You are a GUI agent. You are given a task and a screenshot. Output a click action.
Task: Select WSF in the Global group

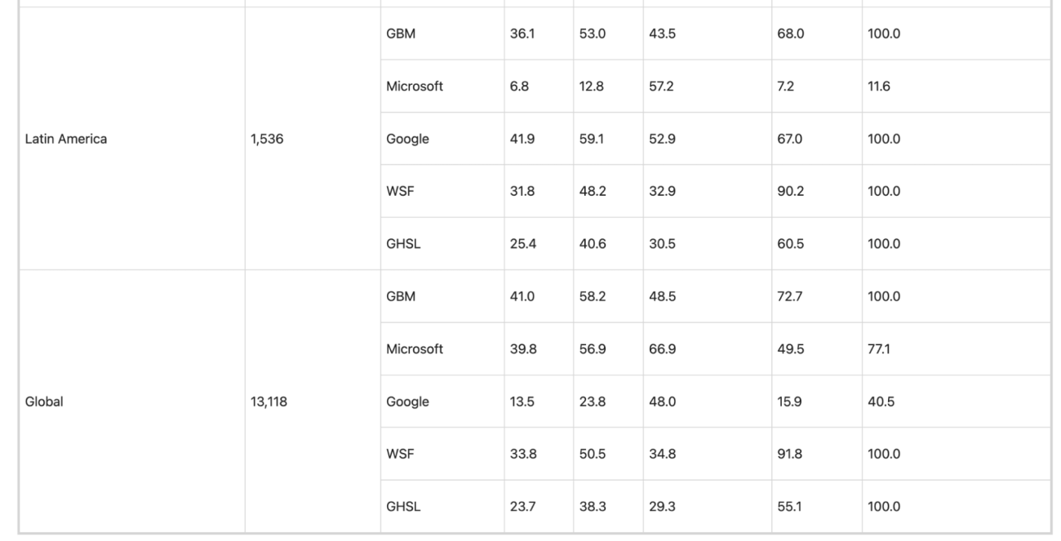tap(400, 454)
